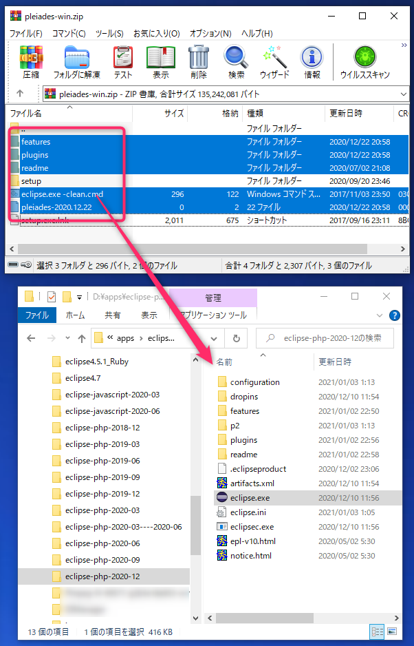Select the eclipse.exe file icon
The width and height of the screenshot is (414, 646).
click(222, 497)
